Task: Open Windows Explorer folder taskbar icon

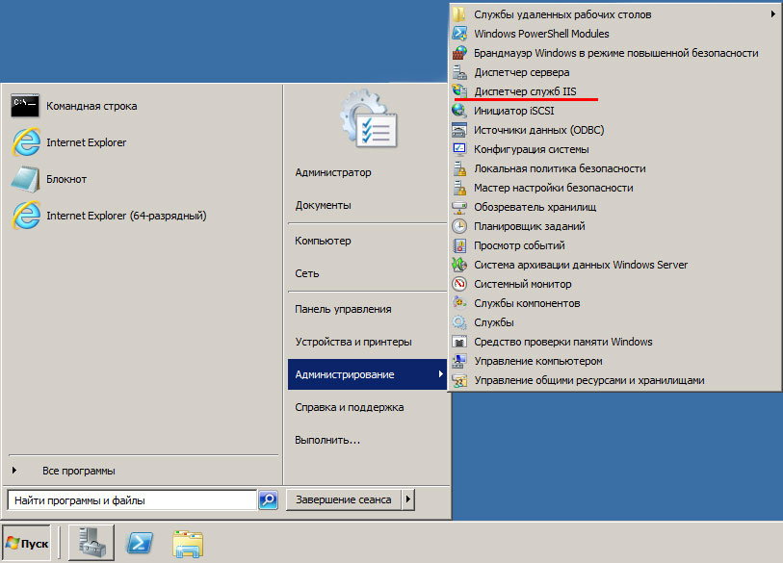Action: click(187, 544)
